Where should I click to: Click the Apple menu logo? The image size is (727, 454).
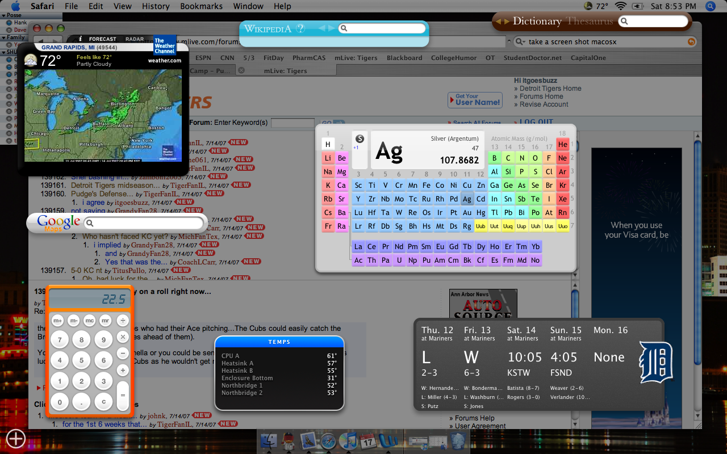point(15,6)
